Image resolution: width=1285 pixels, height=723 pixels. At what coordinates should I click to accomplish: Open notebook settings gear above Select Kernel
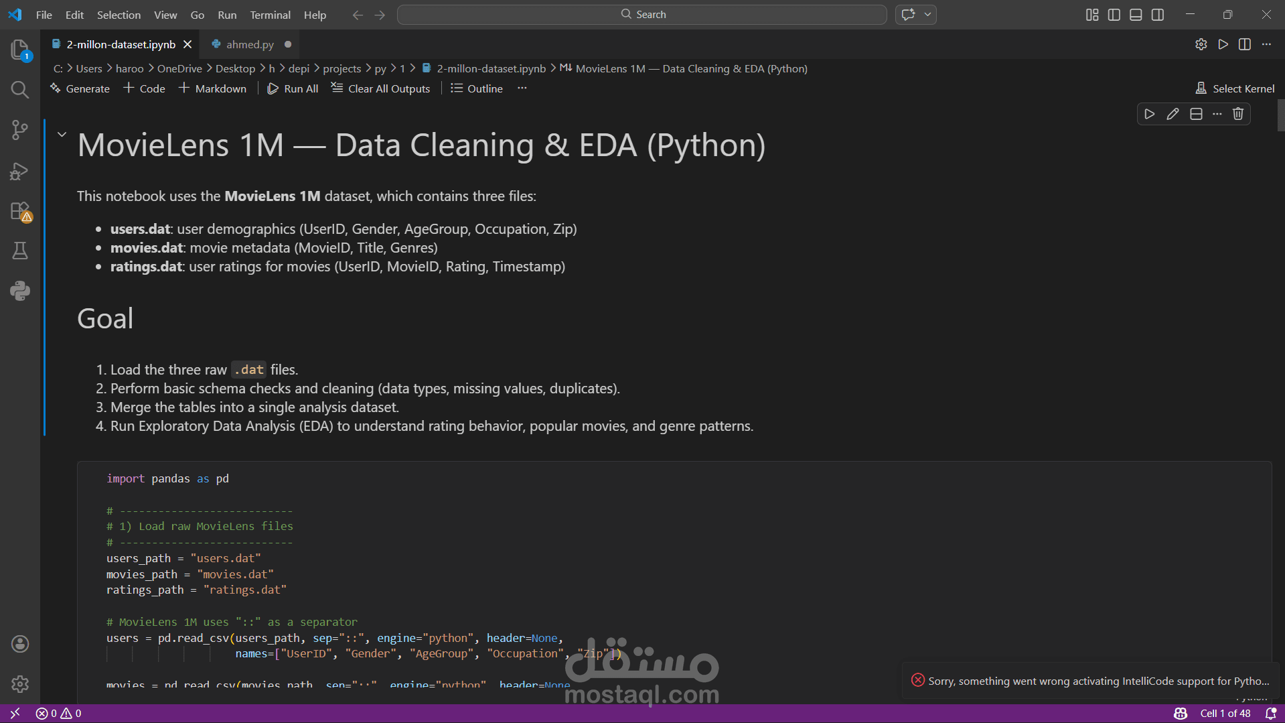[1201, 44]
